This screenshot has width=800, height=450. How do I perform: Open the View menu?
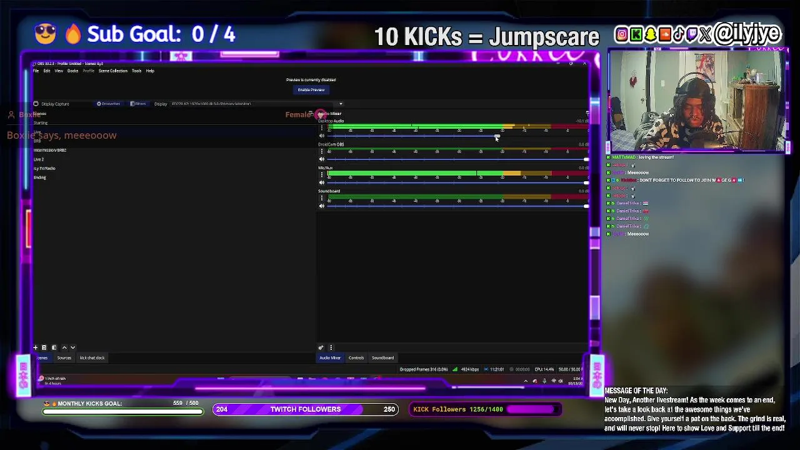(x=59, y=71)
